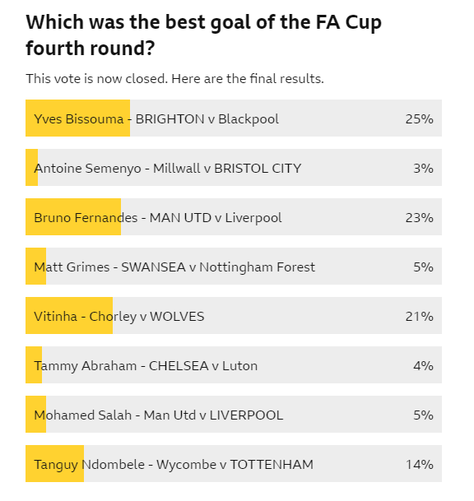
Task: Click the 21% result for Vitinha
Action: 420,317
